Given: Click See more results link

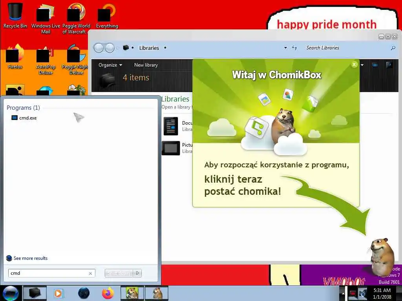Looking at the screenshot, I should tap(31, 258).
